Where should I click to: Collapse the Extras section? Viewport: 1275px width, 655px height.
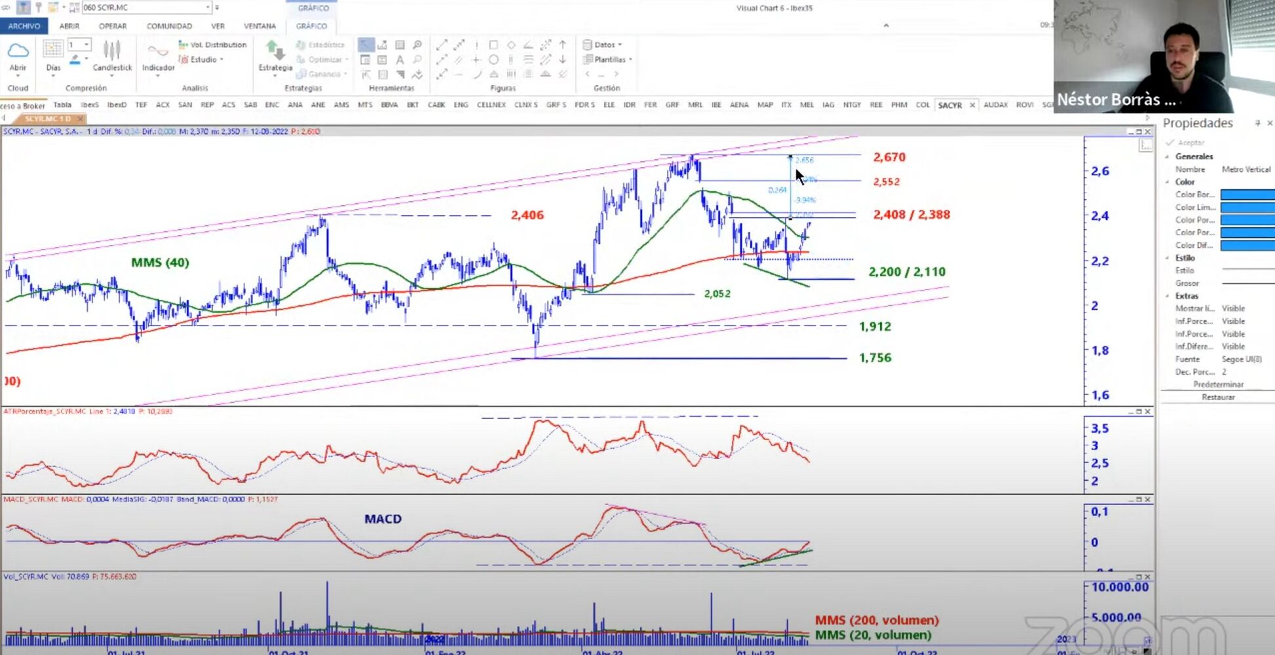(x=1168, y=296)
